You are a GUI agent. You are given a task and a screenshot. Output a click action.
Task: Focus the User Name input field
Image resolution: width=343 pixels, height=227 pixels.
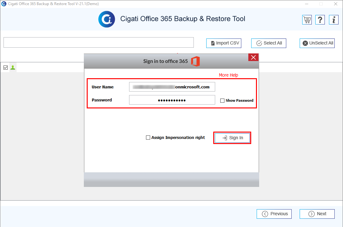[172, 87]
